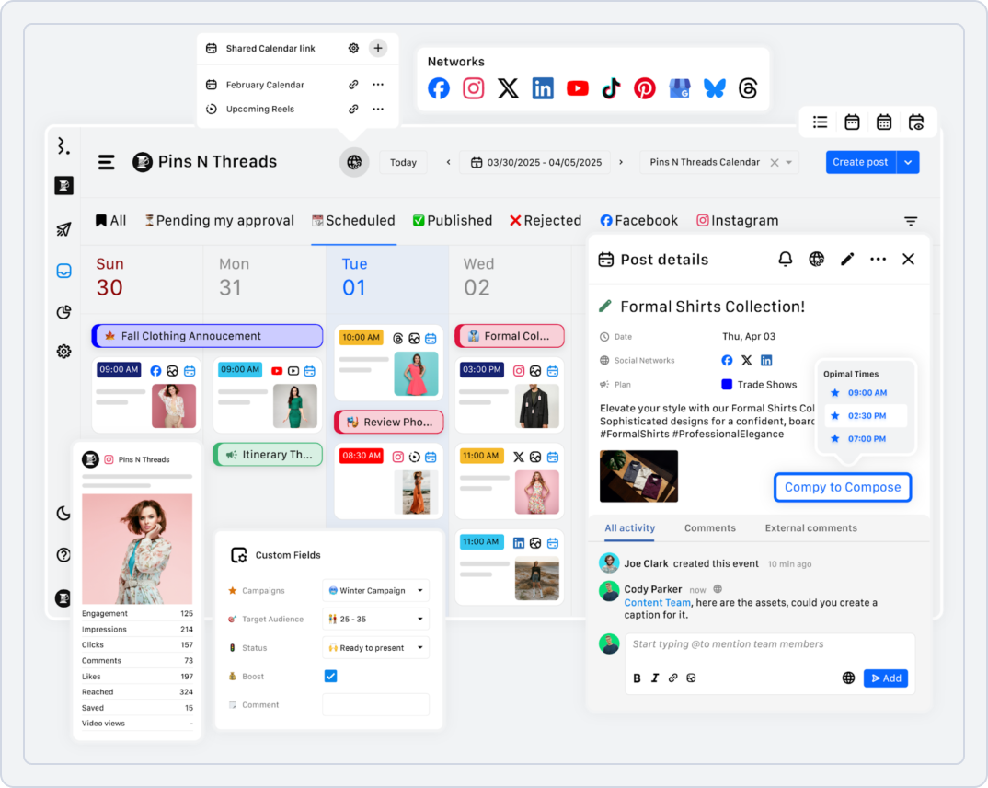Enable the Boost checkbox in Custom Fields

coord(328,676)
